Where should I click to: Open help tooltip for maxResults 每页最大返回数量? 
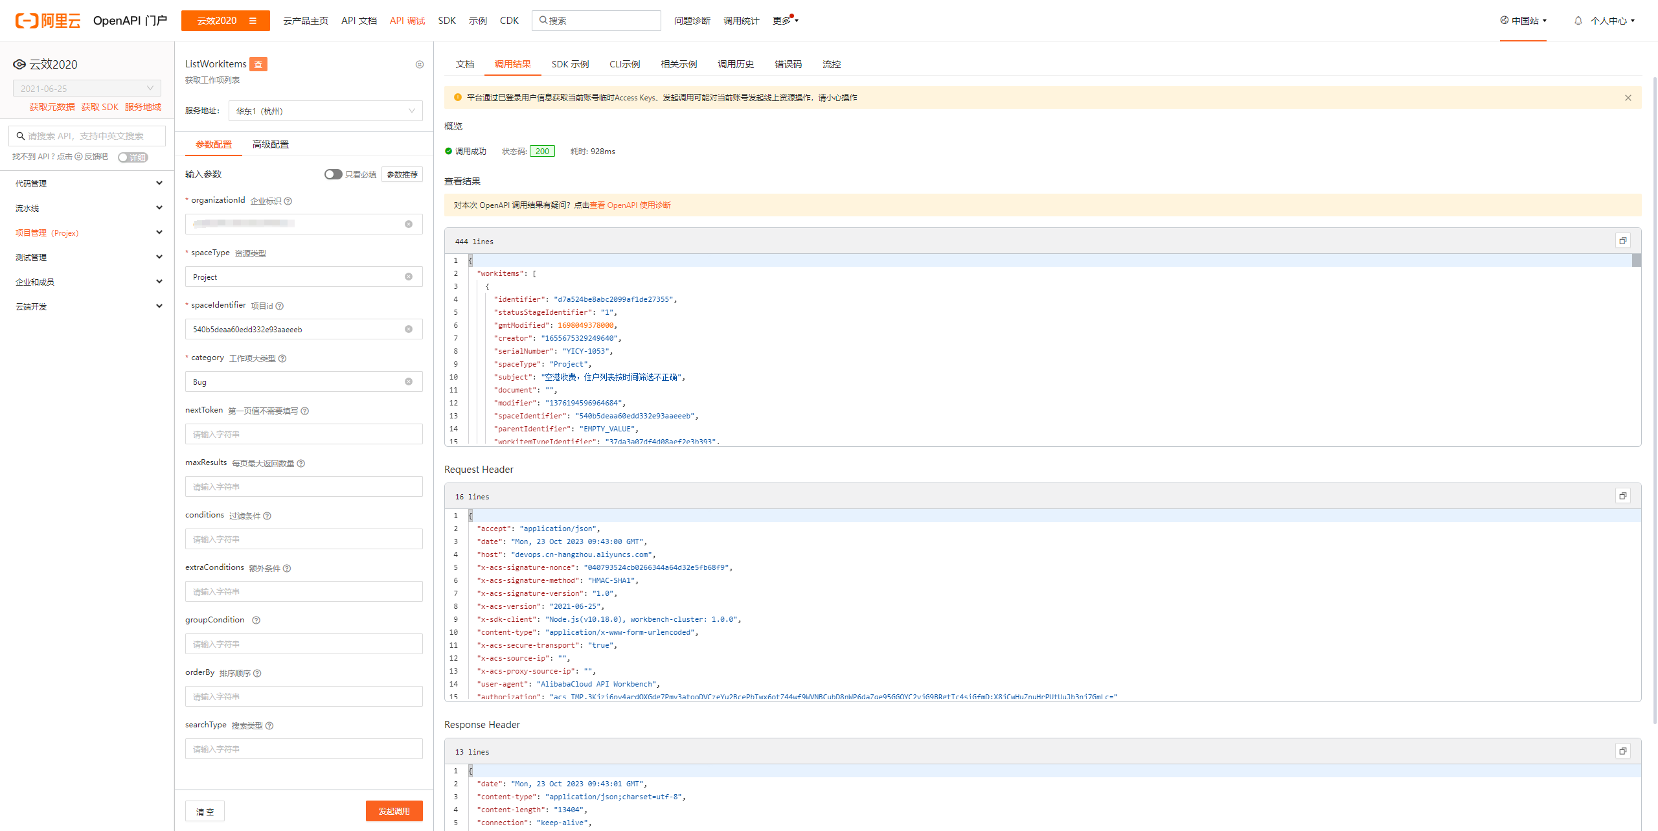tap(301, 463)
